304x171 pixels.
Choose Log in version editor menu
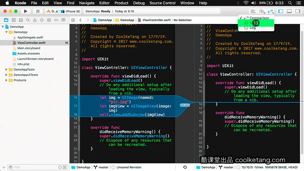tap(256, 28)
